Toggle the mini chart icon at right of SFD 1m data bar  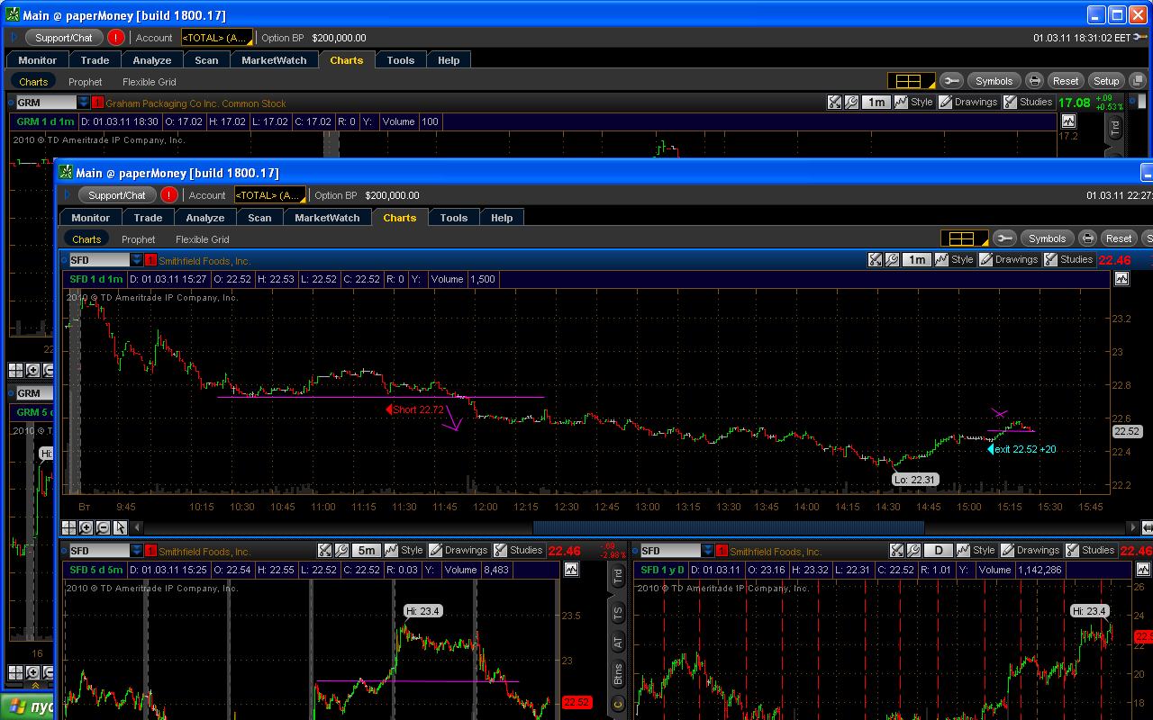pos(1121,279)
